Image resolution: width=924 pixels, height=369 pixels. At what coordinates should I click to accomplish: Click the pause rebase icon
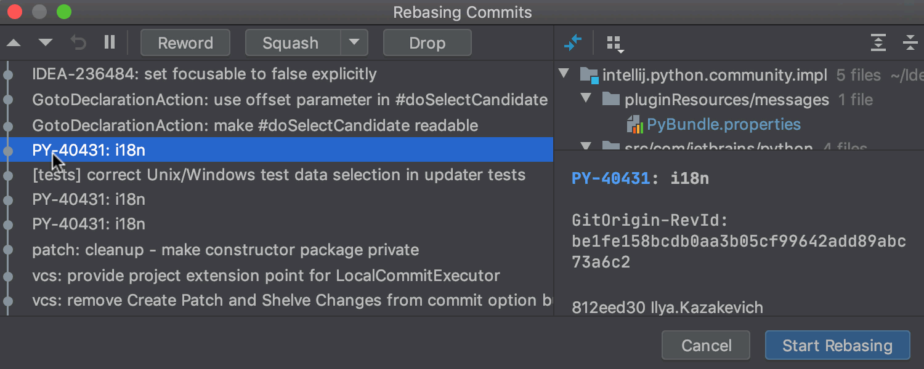click(x=110, y=42)
